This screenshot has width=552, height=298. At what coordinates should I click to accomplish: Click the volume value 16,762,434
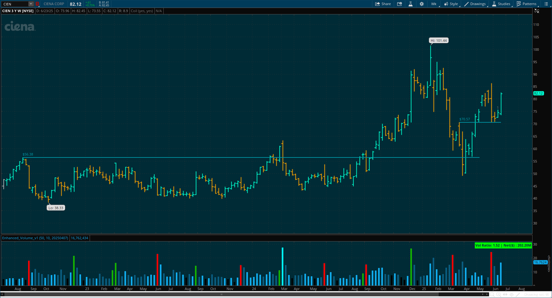[80, 238]
